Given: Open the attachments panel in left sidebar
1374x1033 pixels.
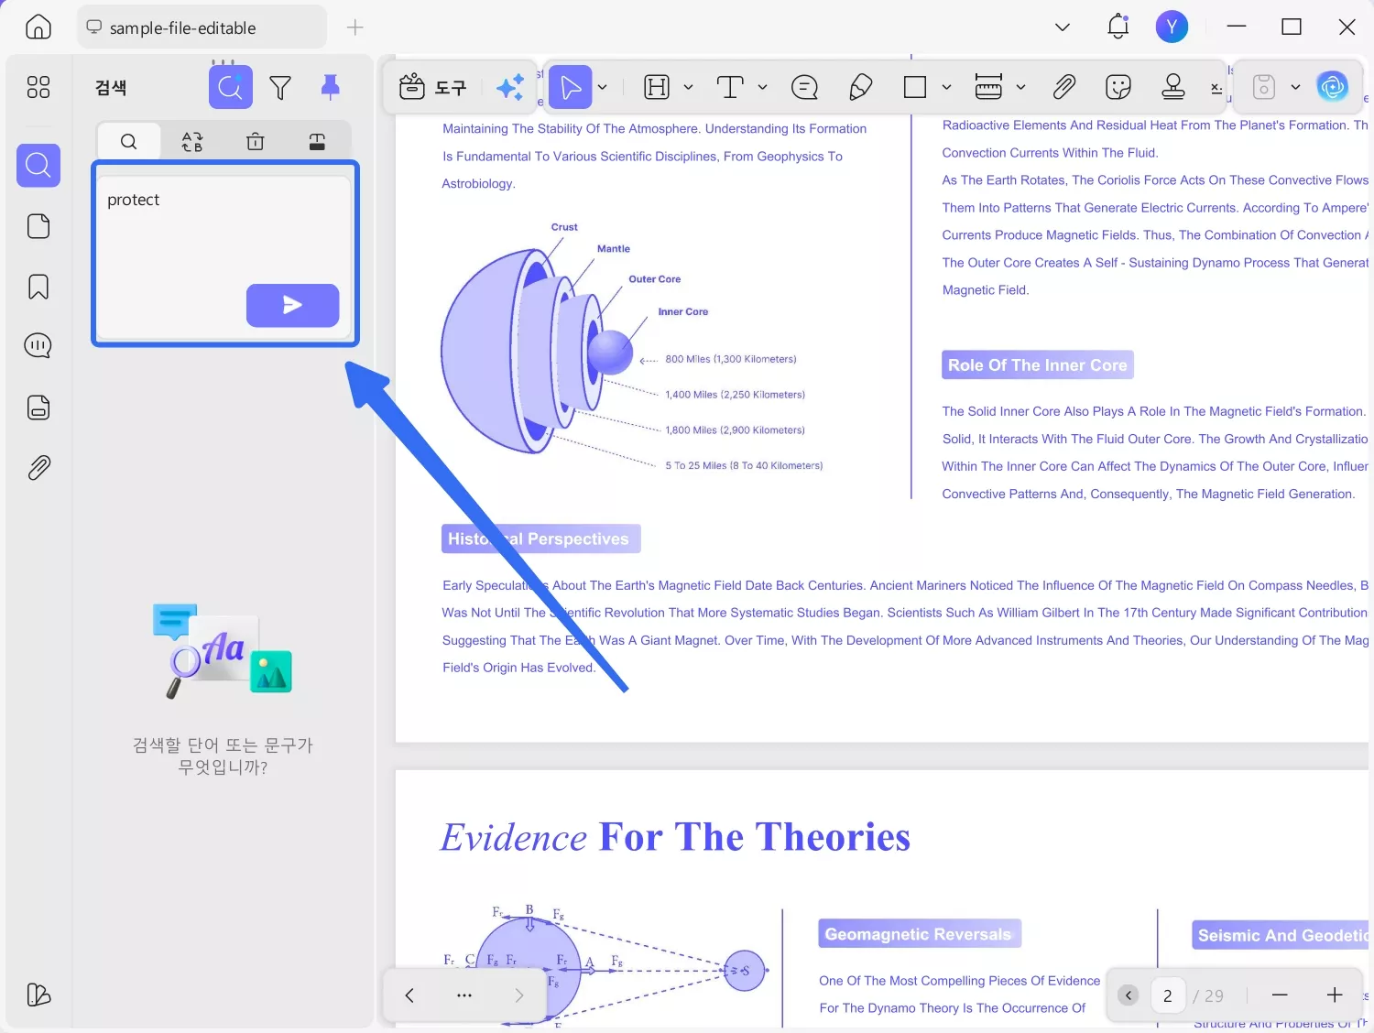Looking at the screenshot, I should point(38,468).
